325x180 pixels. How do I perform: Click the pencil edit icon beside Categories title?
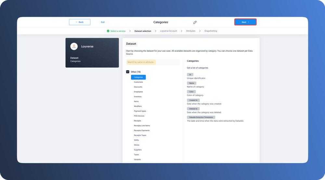tap(195, 22)
